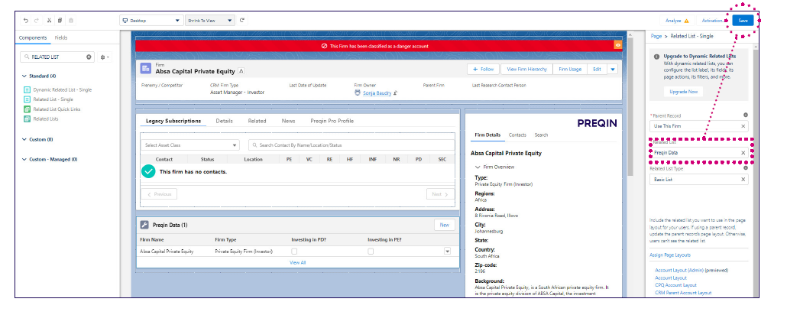787x315 pixels.
Task: Click the Delete trash icon
Action: [71, 21]
